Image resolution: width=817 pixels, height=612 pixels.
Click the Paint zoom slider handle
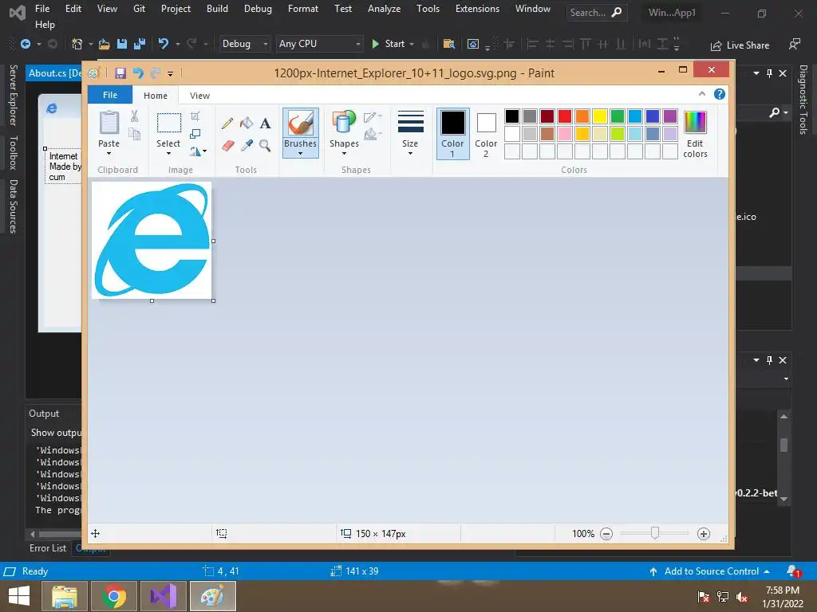click(654, 533)
